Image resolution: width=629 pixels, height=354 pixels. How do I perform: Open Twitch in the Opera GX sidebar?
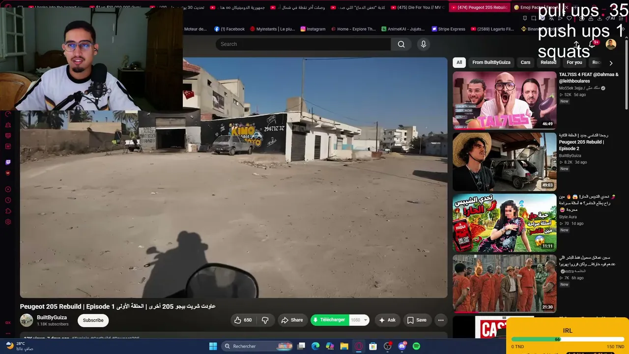pos(8,162)
